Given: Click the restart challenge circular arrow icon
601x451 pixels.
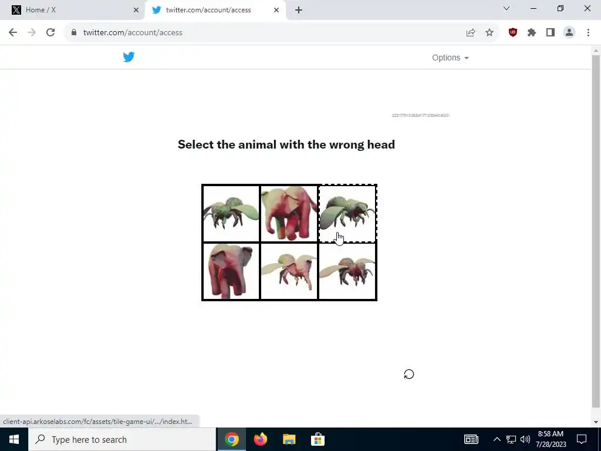Looking at the screenshot, I should click(x=409, y=374).
